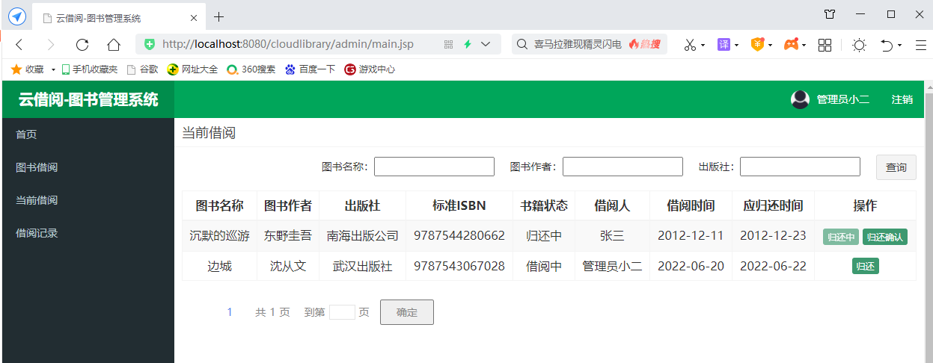Toggle the brightness sun icon
Screen dimensions: 933x363
click(860, 45)
